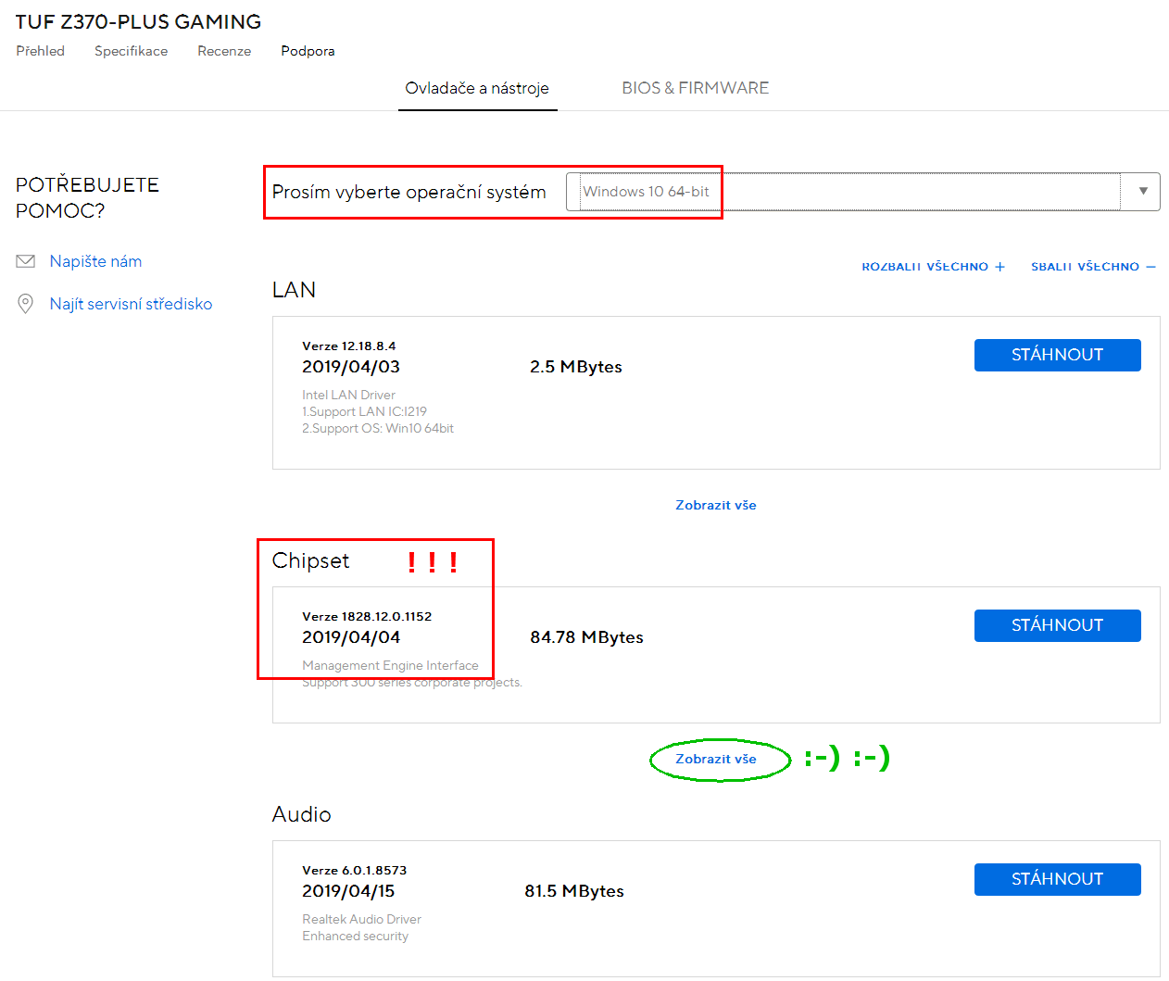Show all Chipset drivers via Zobrazit vše
Screen dimensions: 1169x981
click(x=715, y=759)
